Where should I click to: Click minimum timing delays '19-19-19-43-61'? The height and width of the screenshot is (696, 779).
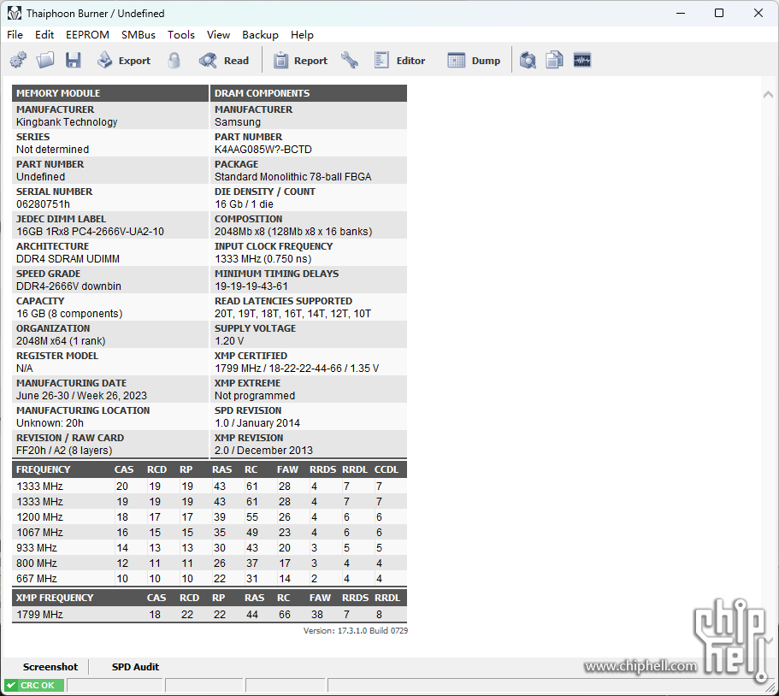pyautogui.click(x=251, y=286)
